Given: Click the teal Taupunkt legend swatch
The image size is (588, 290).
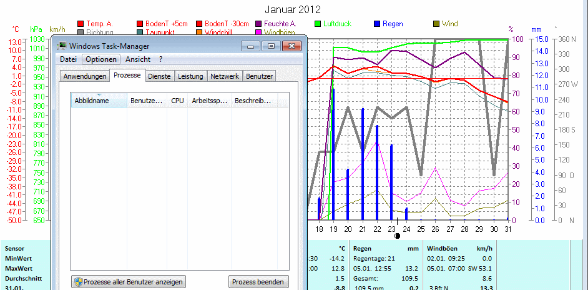Looking at the screenshot, I should click(140, 32).
